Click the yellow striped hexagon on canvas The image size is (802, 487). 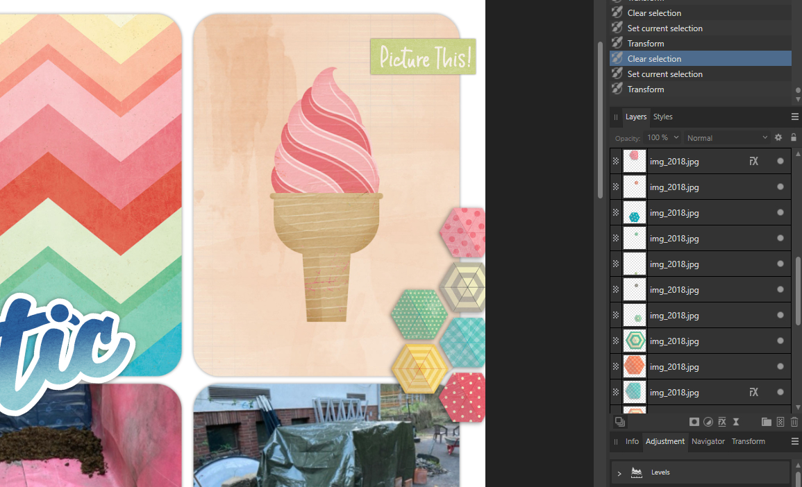pyautogui.click(x=419, y=368)
